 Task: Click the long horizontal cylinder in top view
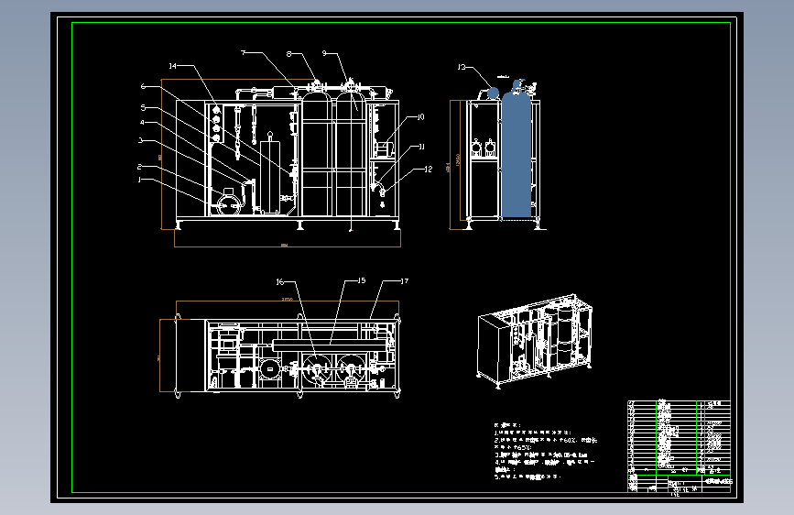coord(328,345)
